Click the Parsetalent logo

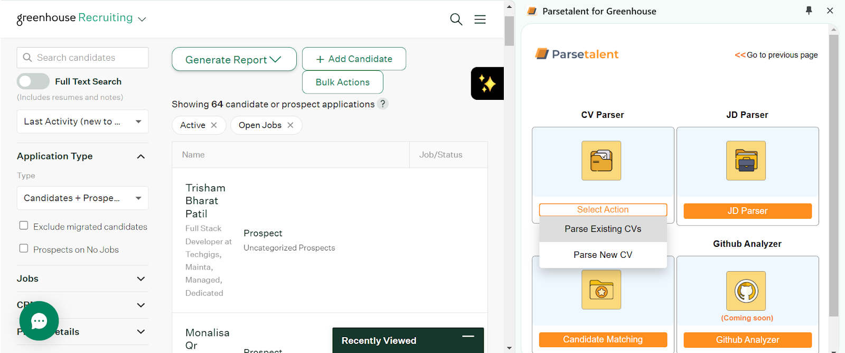577,54
